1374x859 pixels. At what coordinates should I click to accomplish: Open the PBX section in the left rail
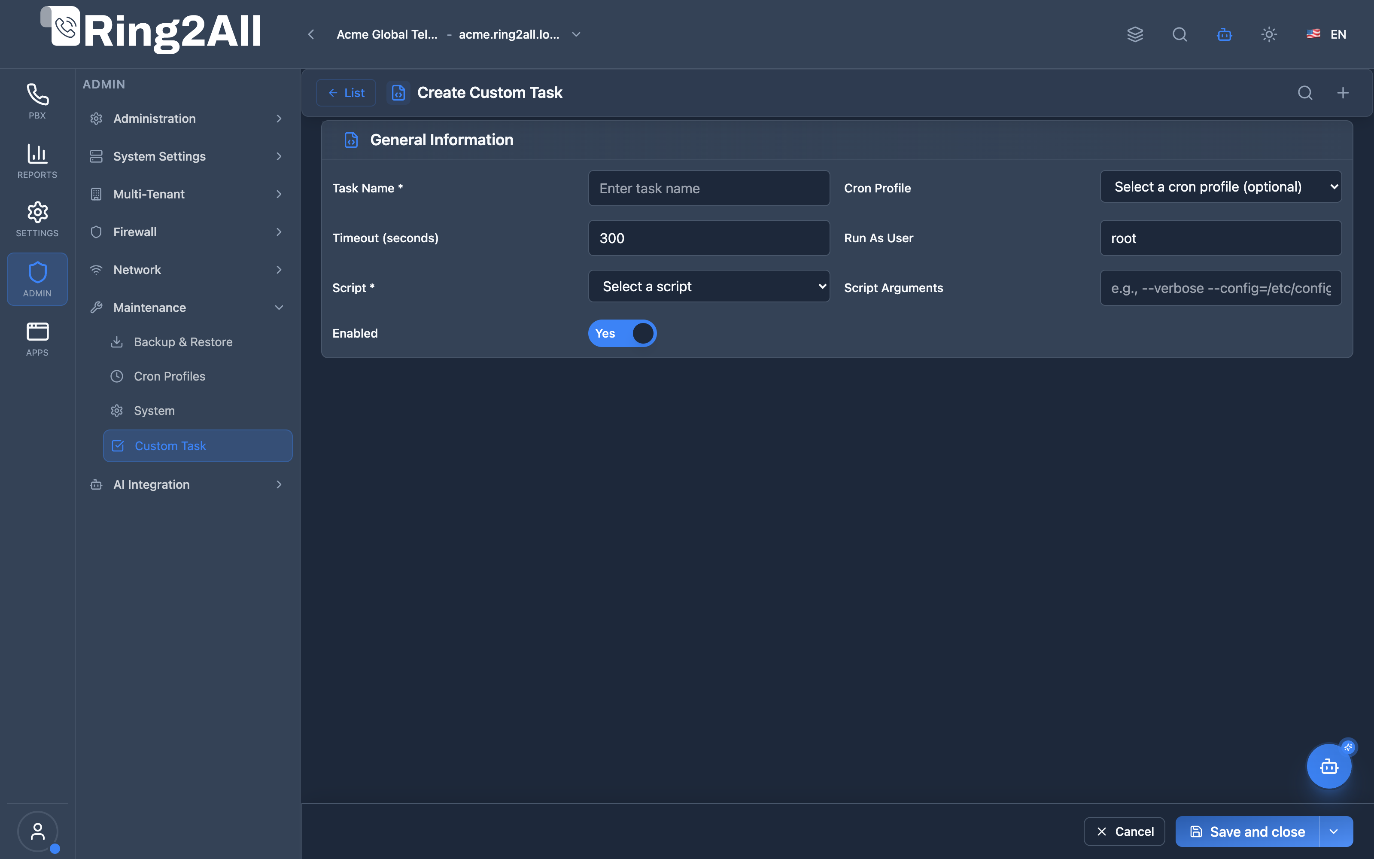pyautogui.click(x=37, y=101)
